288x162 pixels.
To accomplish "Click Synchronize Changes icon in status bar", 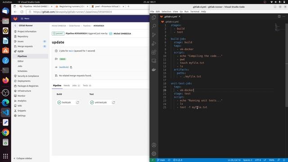I will tap(169, 160).
